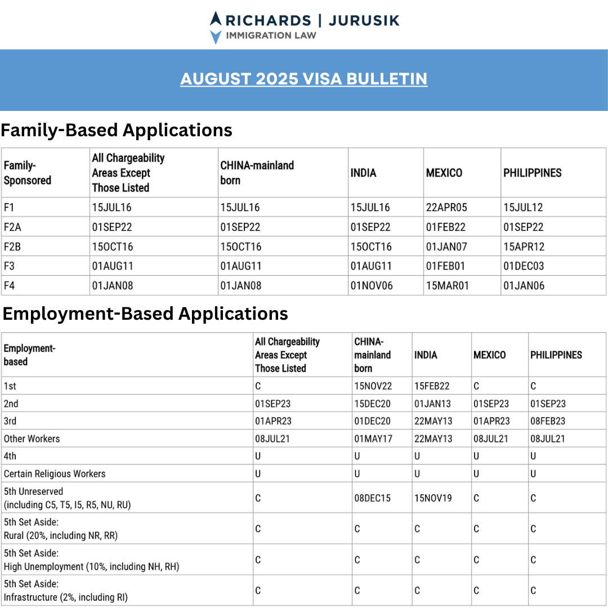
Task: Click 3rd preference China date 01DEC20
Action: coord(372,421)
